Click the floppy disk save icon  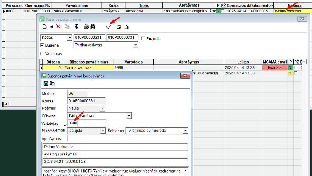46,83
